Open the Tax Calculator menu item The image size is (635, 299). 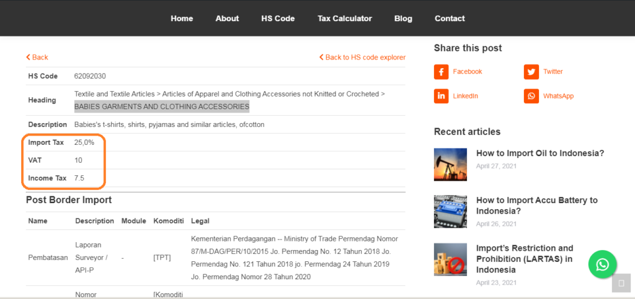click(345, 19)
